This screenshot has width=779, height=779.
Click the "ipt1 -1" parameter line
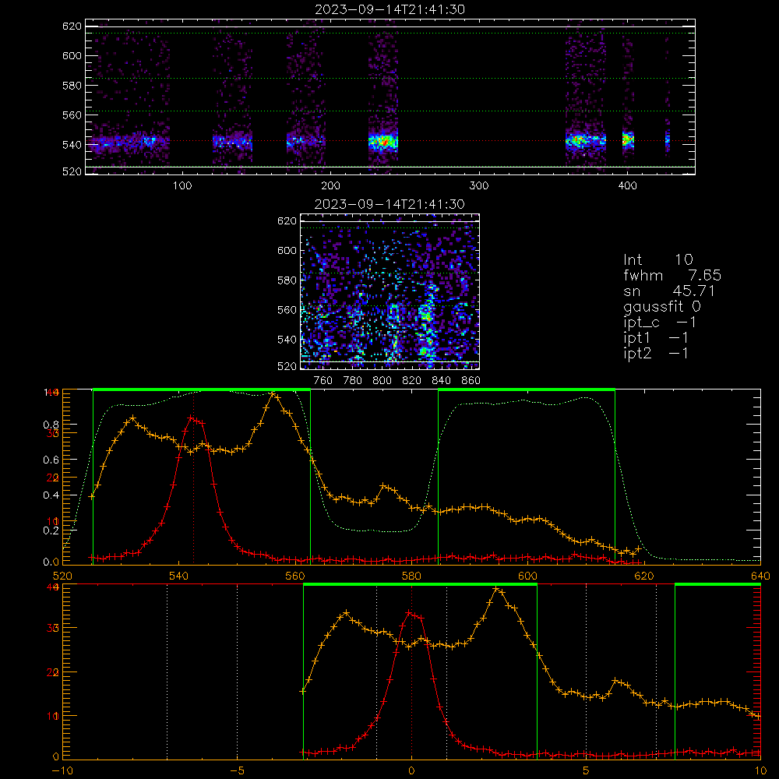[655, 338]
